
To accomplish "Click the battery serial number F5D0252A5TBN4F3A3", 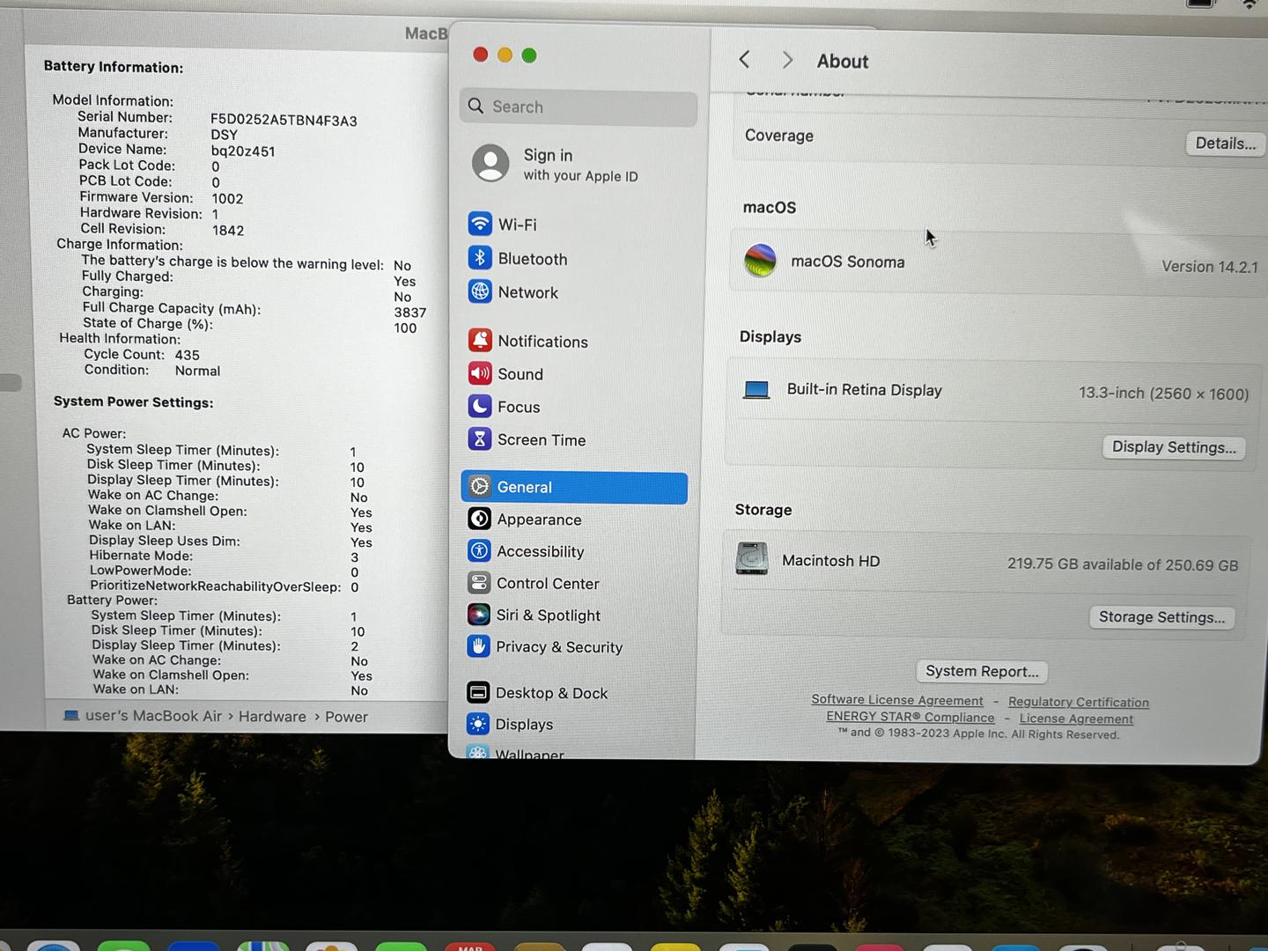I will [284, 121].
